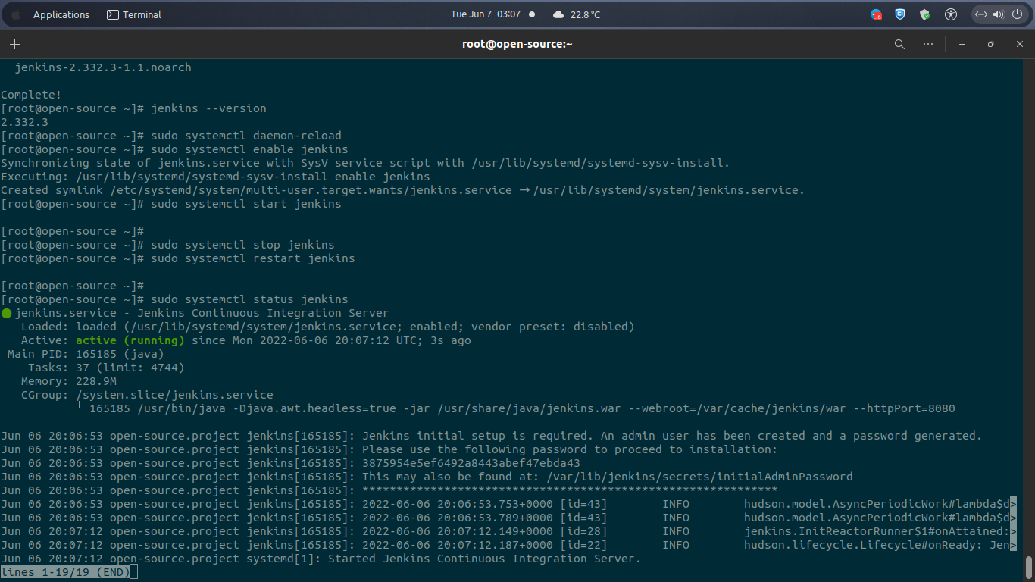Click '/usr/share/java/jenkins.war' in command line

pyautogui.click(x=529, y=408)
